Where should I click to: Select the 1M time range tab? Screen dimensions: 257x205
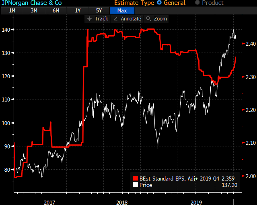12,10
